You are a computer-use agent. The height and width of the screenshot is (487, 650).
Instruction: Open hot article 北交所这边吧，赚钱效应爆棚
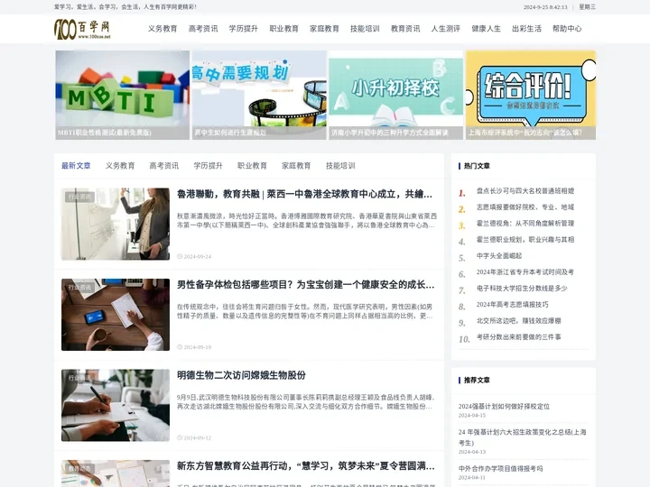point(518,320)
